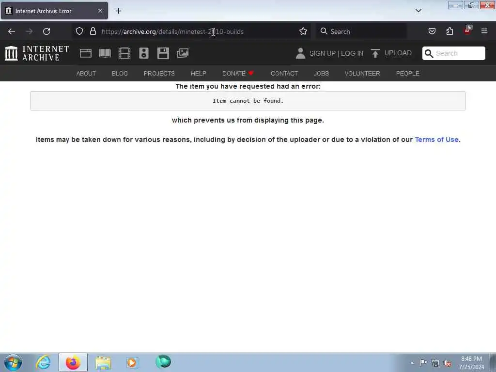Screen dimensions: 496x372
Task: Click the network tray icon
Action: click(x=435, y=363)
